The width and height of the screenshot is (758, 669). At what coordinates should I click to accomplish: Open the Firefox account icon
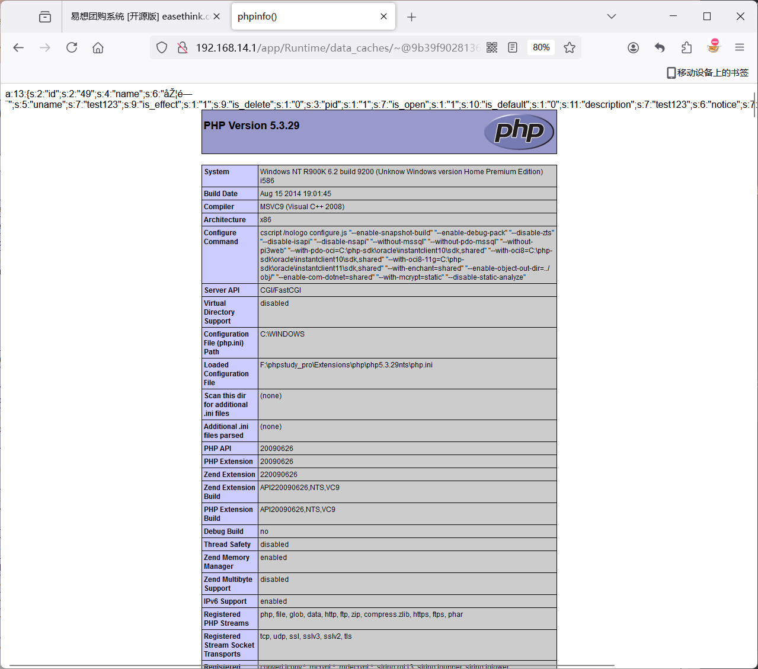[x=633, y=47]
